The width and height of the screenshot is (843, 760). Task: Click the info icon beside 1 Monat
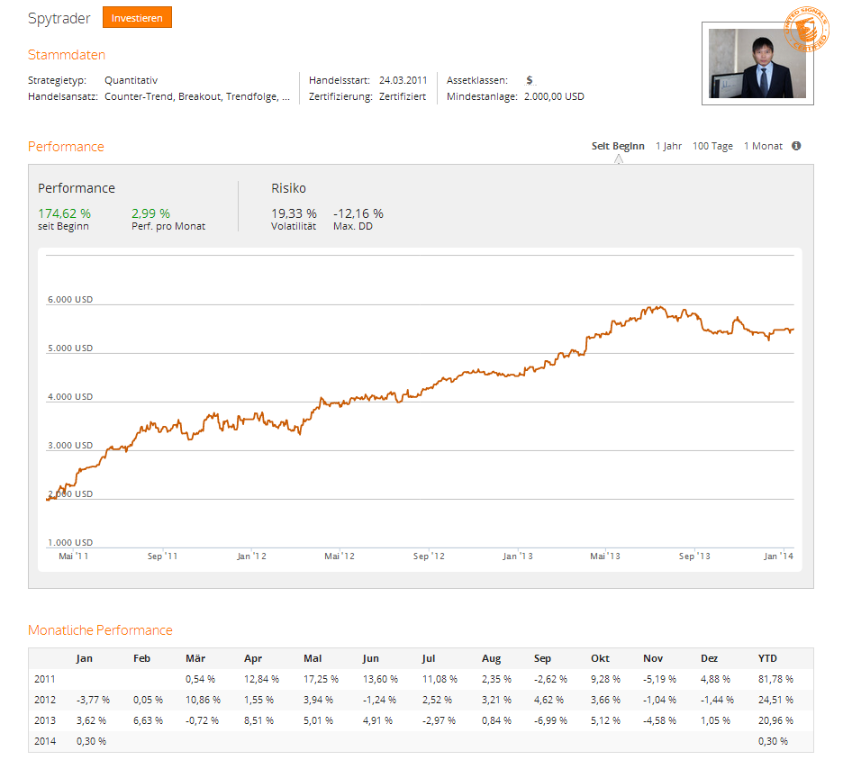point(796,146)
